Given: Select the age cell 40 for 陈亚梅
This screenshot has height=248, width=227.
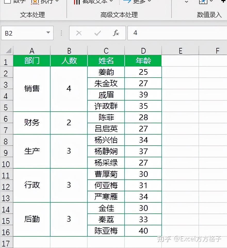Looking at the screenshot, I should point(143,231).
